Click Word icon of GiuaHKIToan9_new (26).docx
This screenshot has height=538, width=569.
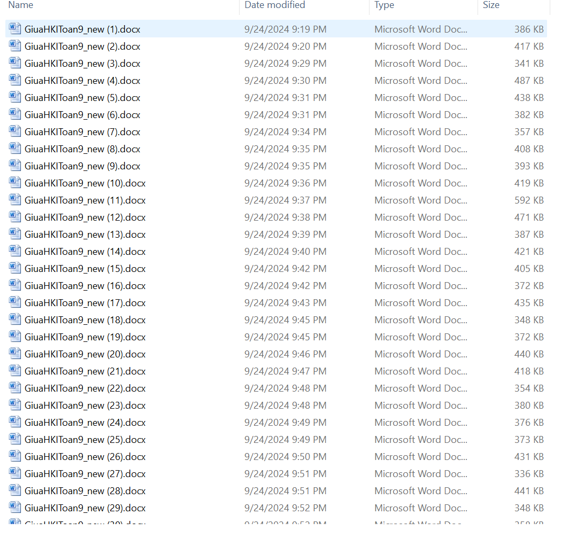click(15, 456)
